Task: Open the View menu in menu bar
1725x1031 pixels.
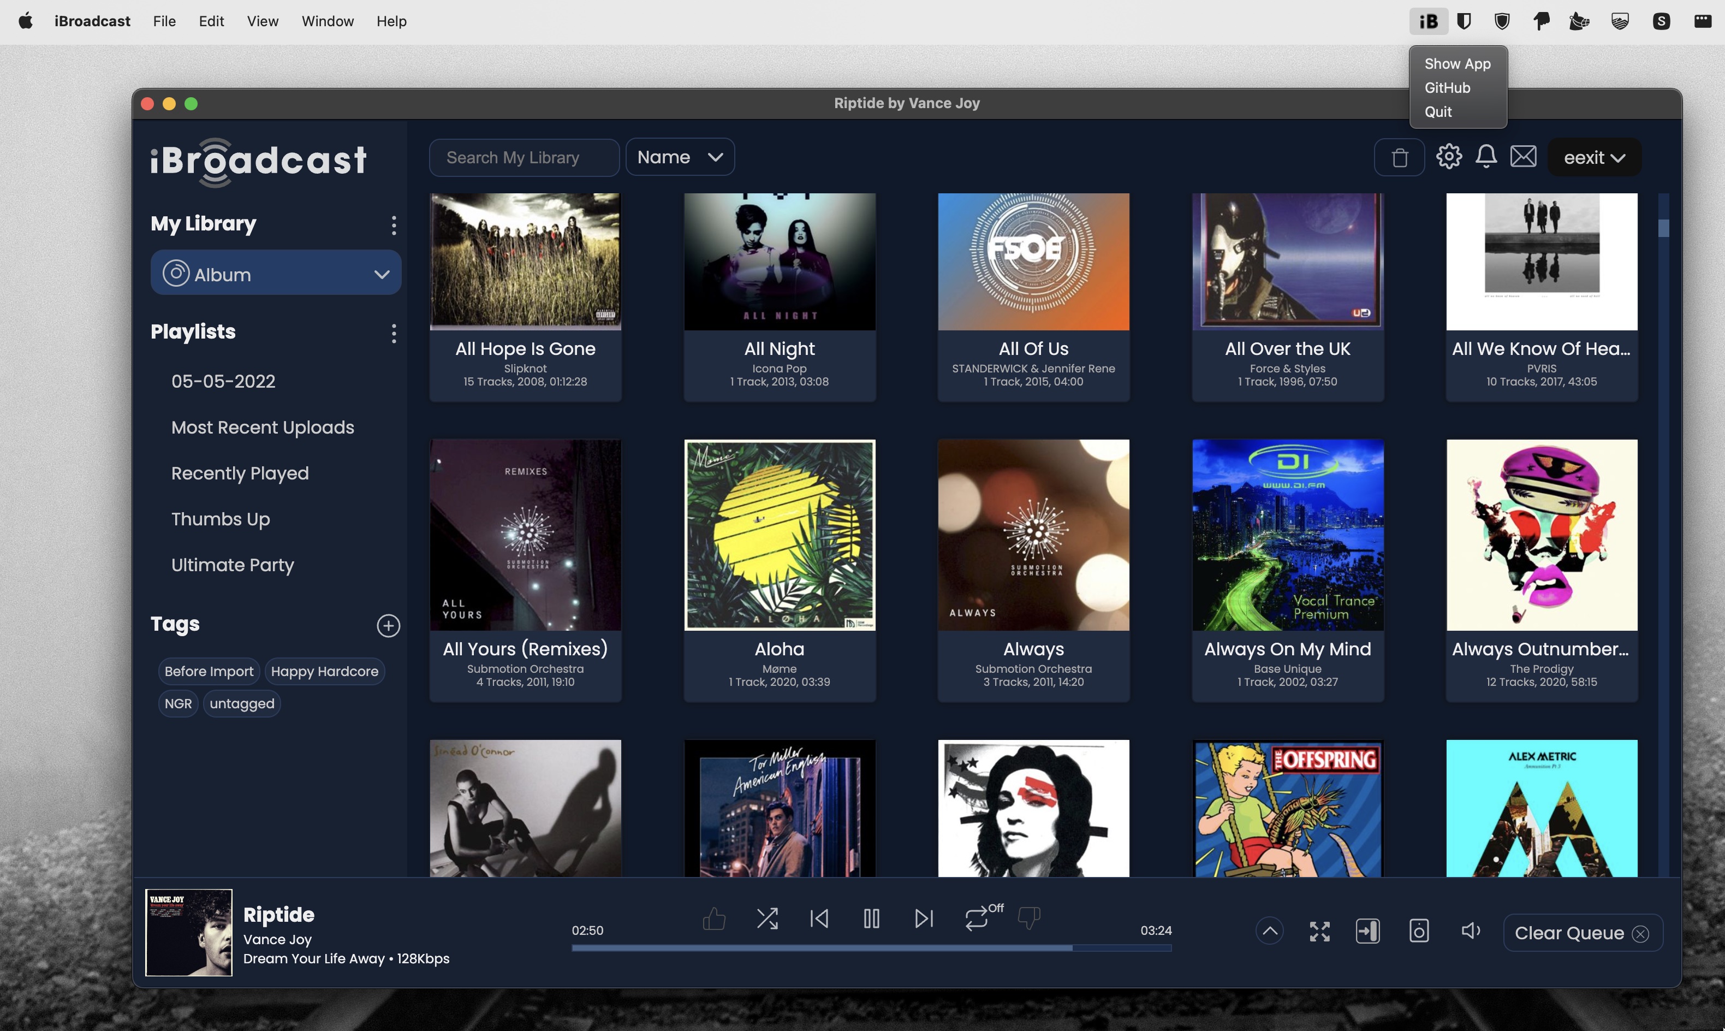Action: tap(263, 21)
